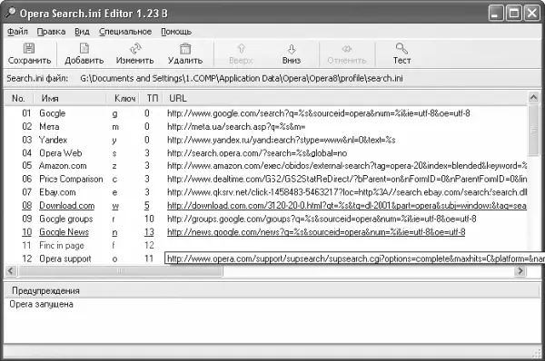This screenshot has height=361, width=545.
Task: Select the Opera Web row
Action: (265, 152)
